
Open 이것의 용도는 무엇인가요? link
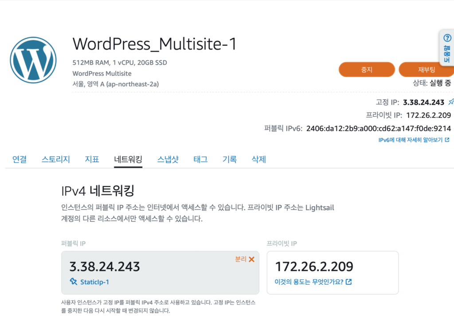click(x=309, y=282)
